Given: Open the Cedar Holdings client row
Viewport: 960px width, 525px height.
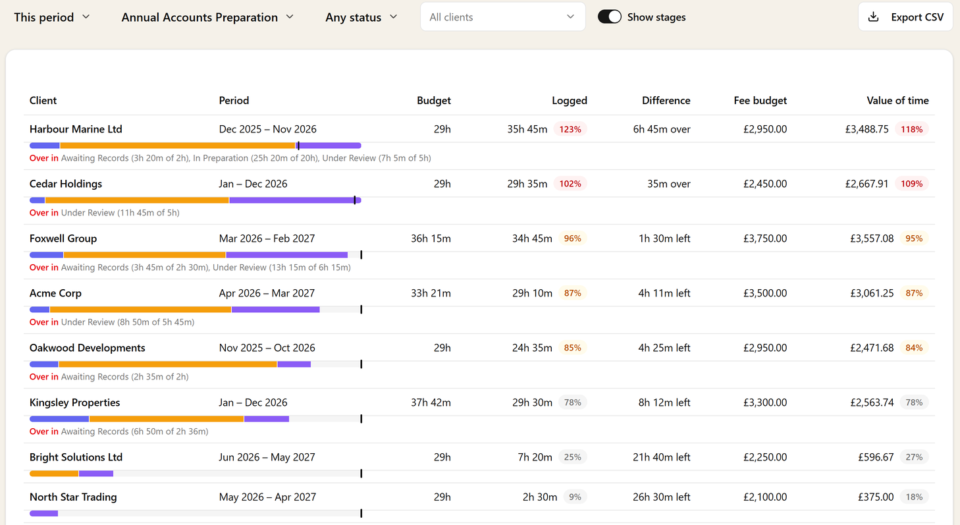Looking at the screenshot, I should pos(479,184).
